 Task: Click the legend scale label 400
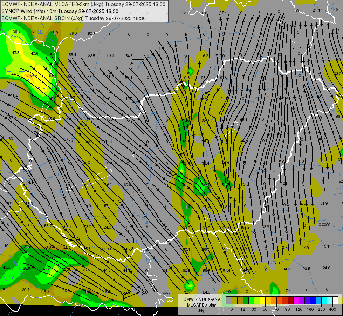(x=332, y=309)
